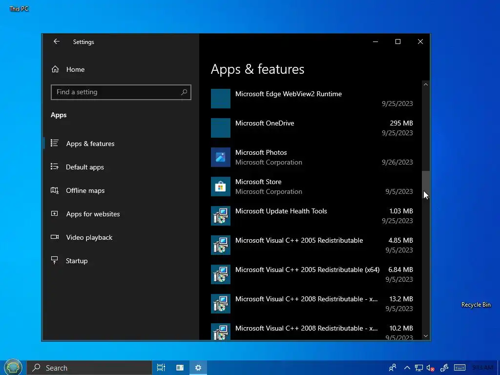Select Microsoft OneDrive in app list

[312, 128]
